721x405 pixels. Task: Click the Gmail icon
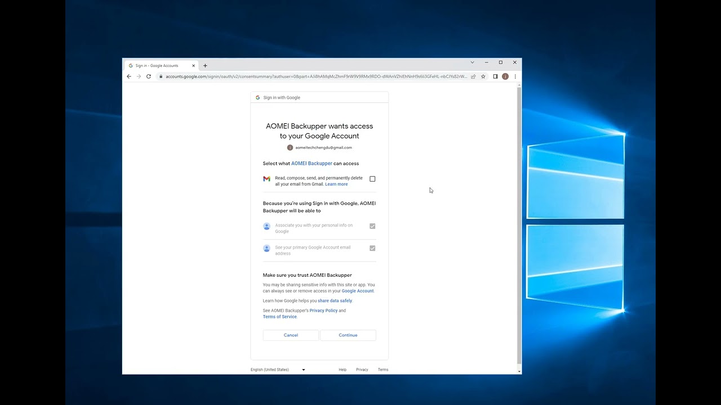(266, 179)
